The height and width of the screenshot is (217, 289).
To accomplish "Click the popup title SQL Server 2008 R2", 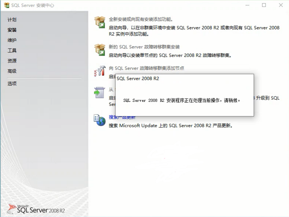I will coord(138,79).
